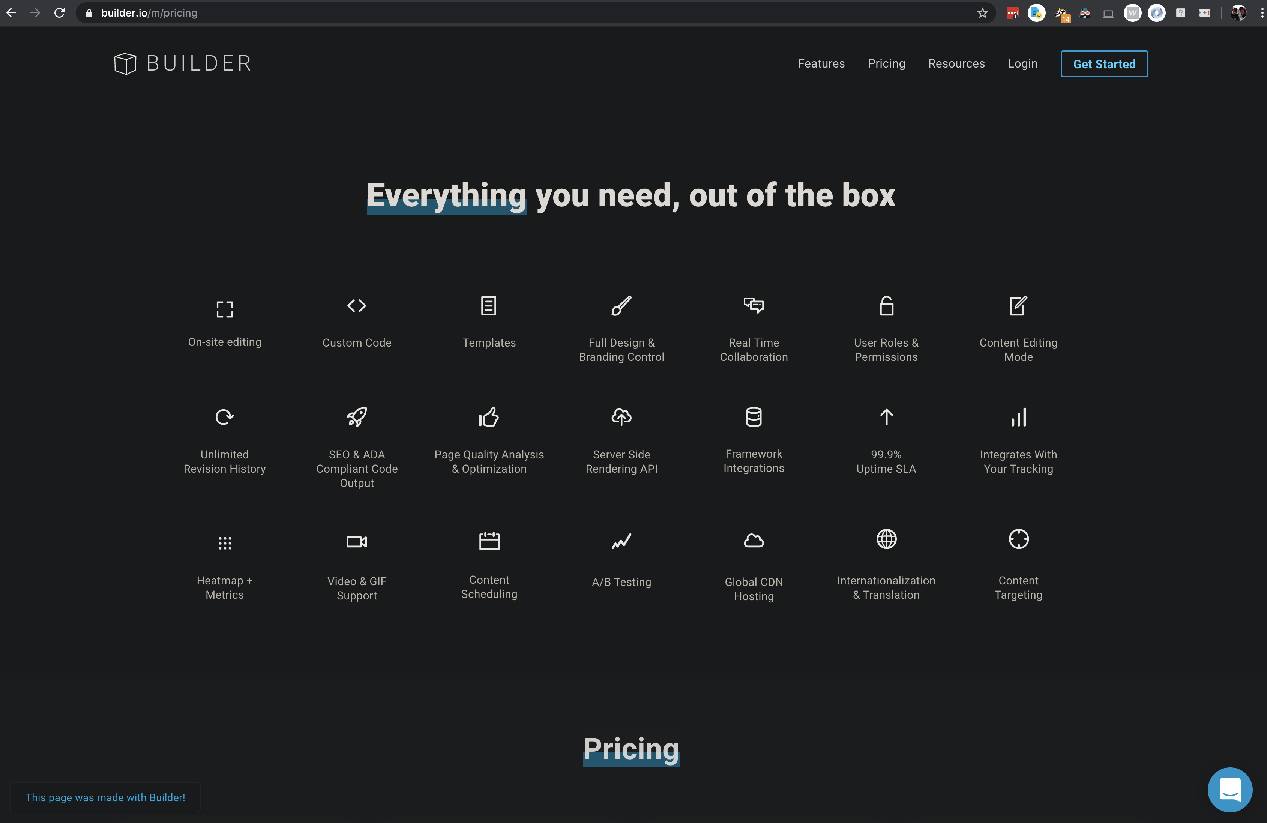Screen dimensions: 1267x823
Task: Click 'Heatmap + Metrics' text
Action: click(x=225, y=588)
